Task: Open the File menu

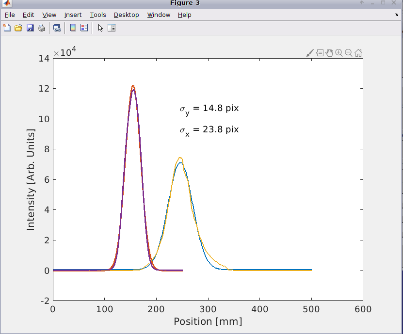Action: (x=10, y=15)
